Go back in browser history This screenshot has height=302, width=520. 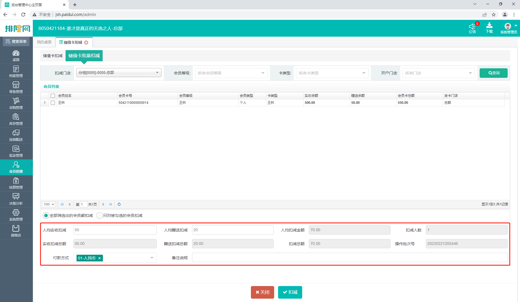[x=5, y=15]
